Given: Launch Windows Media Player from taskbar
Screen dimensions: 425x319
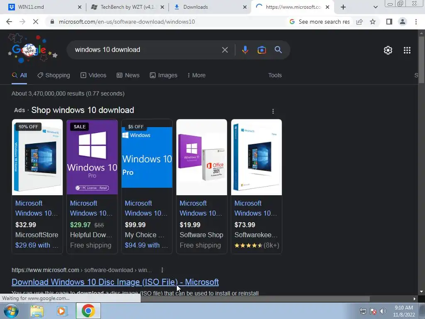Looking at the screenshot, I should coord(62,311).
